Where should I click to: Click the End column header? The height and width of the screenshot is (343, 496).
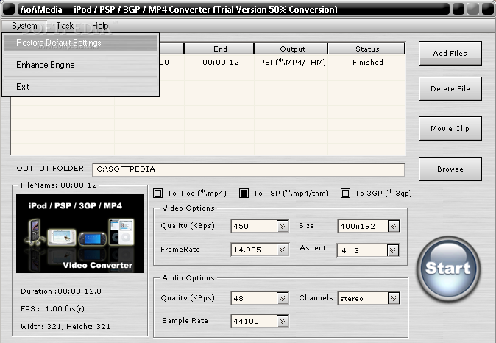tap(219, 49)
